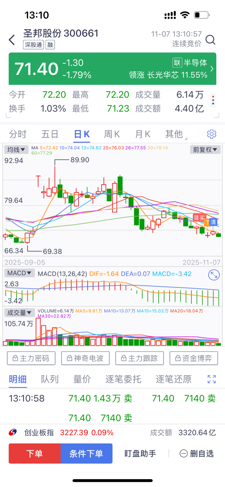225x487 pixels.
Task: Tap 换手 1.03% value
Action: click(53, 109)
